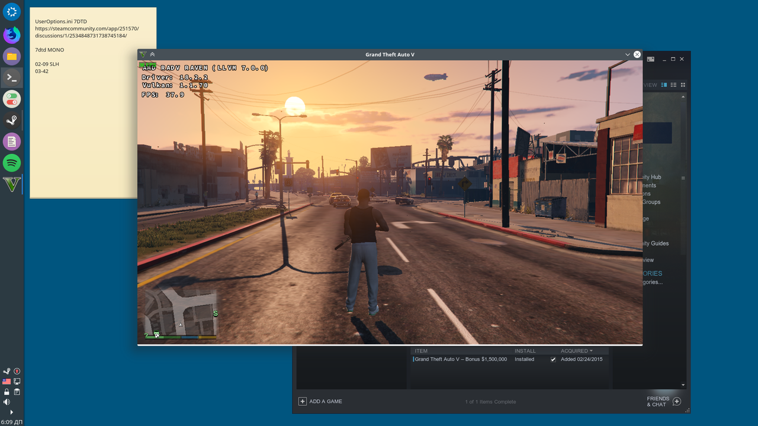This screenshot has width=758, height=426.
Task: Select the Grand Theft Auto V Bonus $1,500,000 row
Action: point(510,359)
